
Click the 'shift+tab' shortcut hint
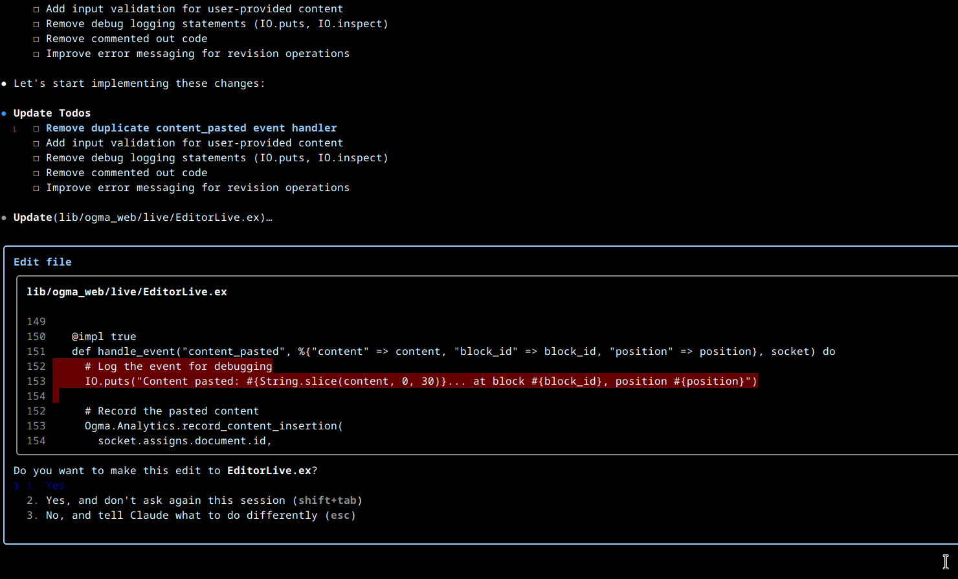tap(328, 501)
